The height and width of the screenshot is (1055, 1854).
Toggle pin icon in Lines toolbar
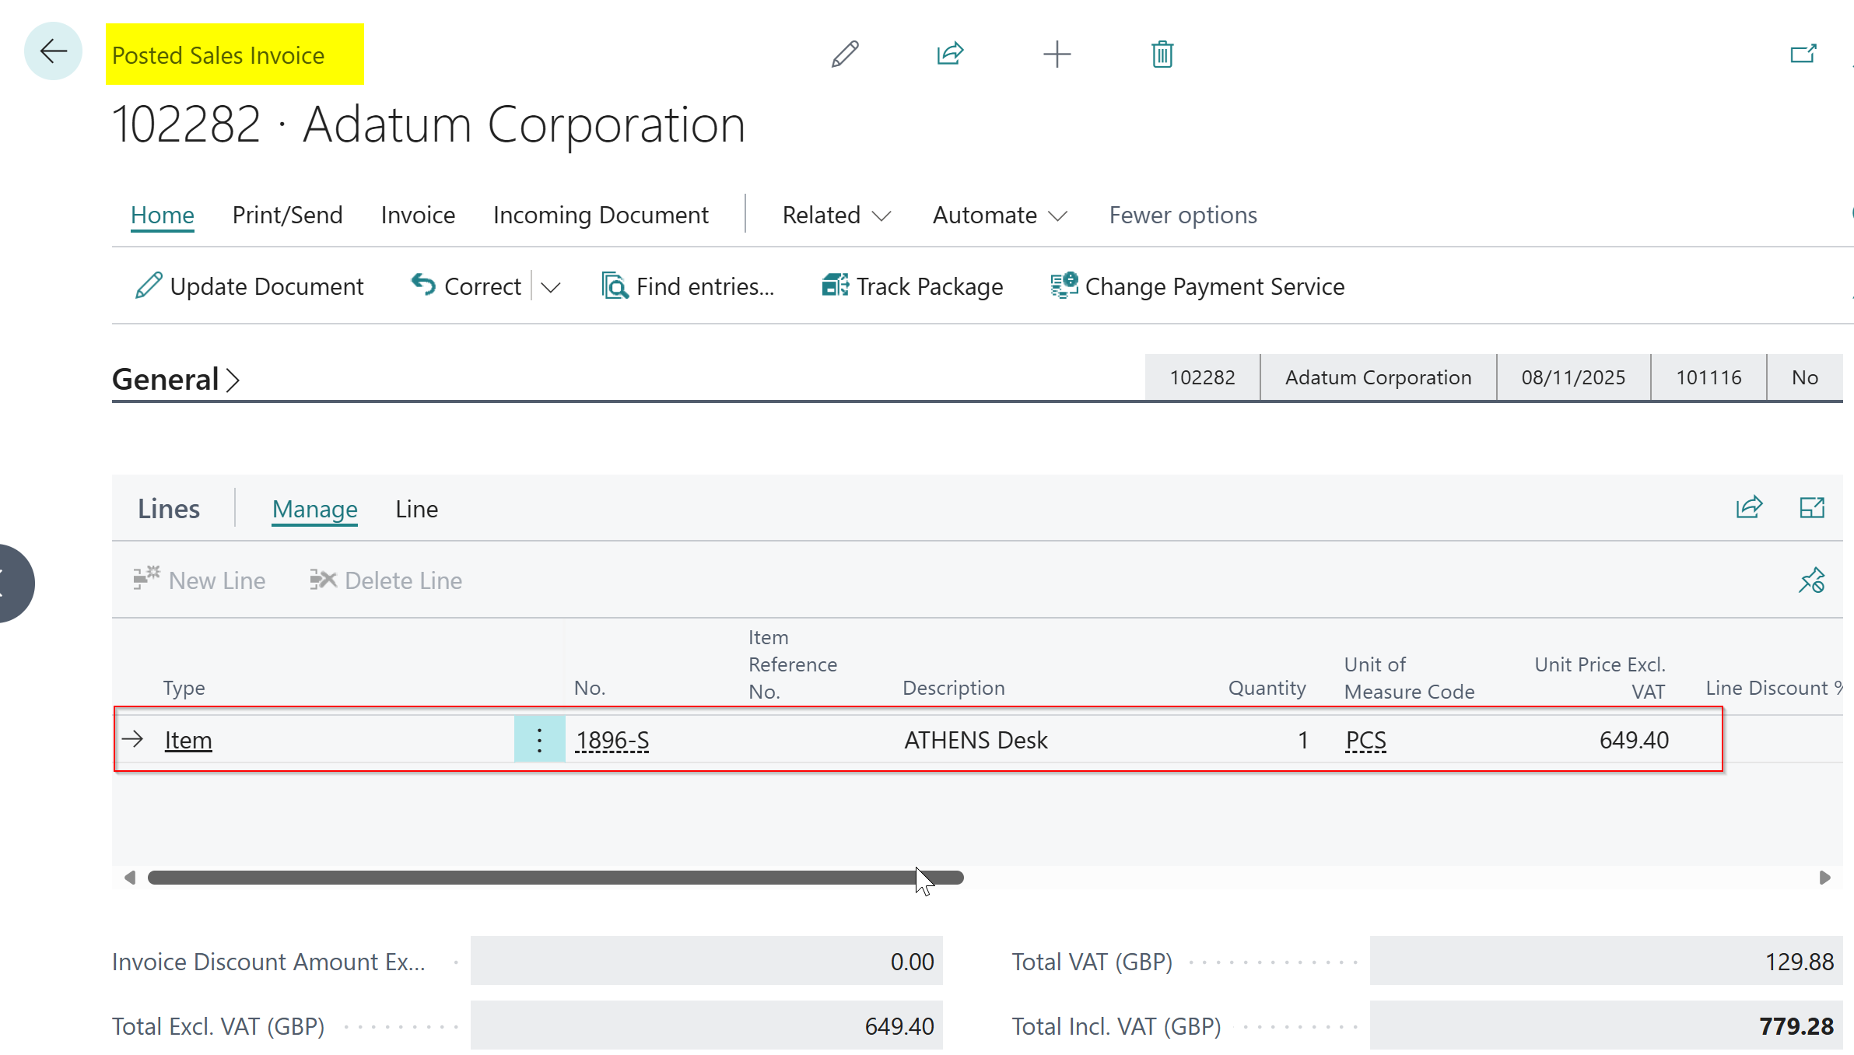point(1812,580)
